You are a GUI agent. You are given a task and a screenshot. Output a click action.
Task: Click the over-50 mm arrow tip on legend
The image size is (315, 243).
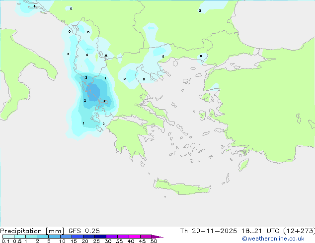pyautogui.click(x=157, y=237)
